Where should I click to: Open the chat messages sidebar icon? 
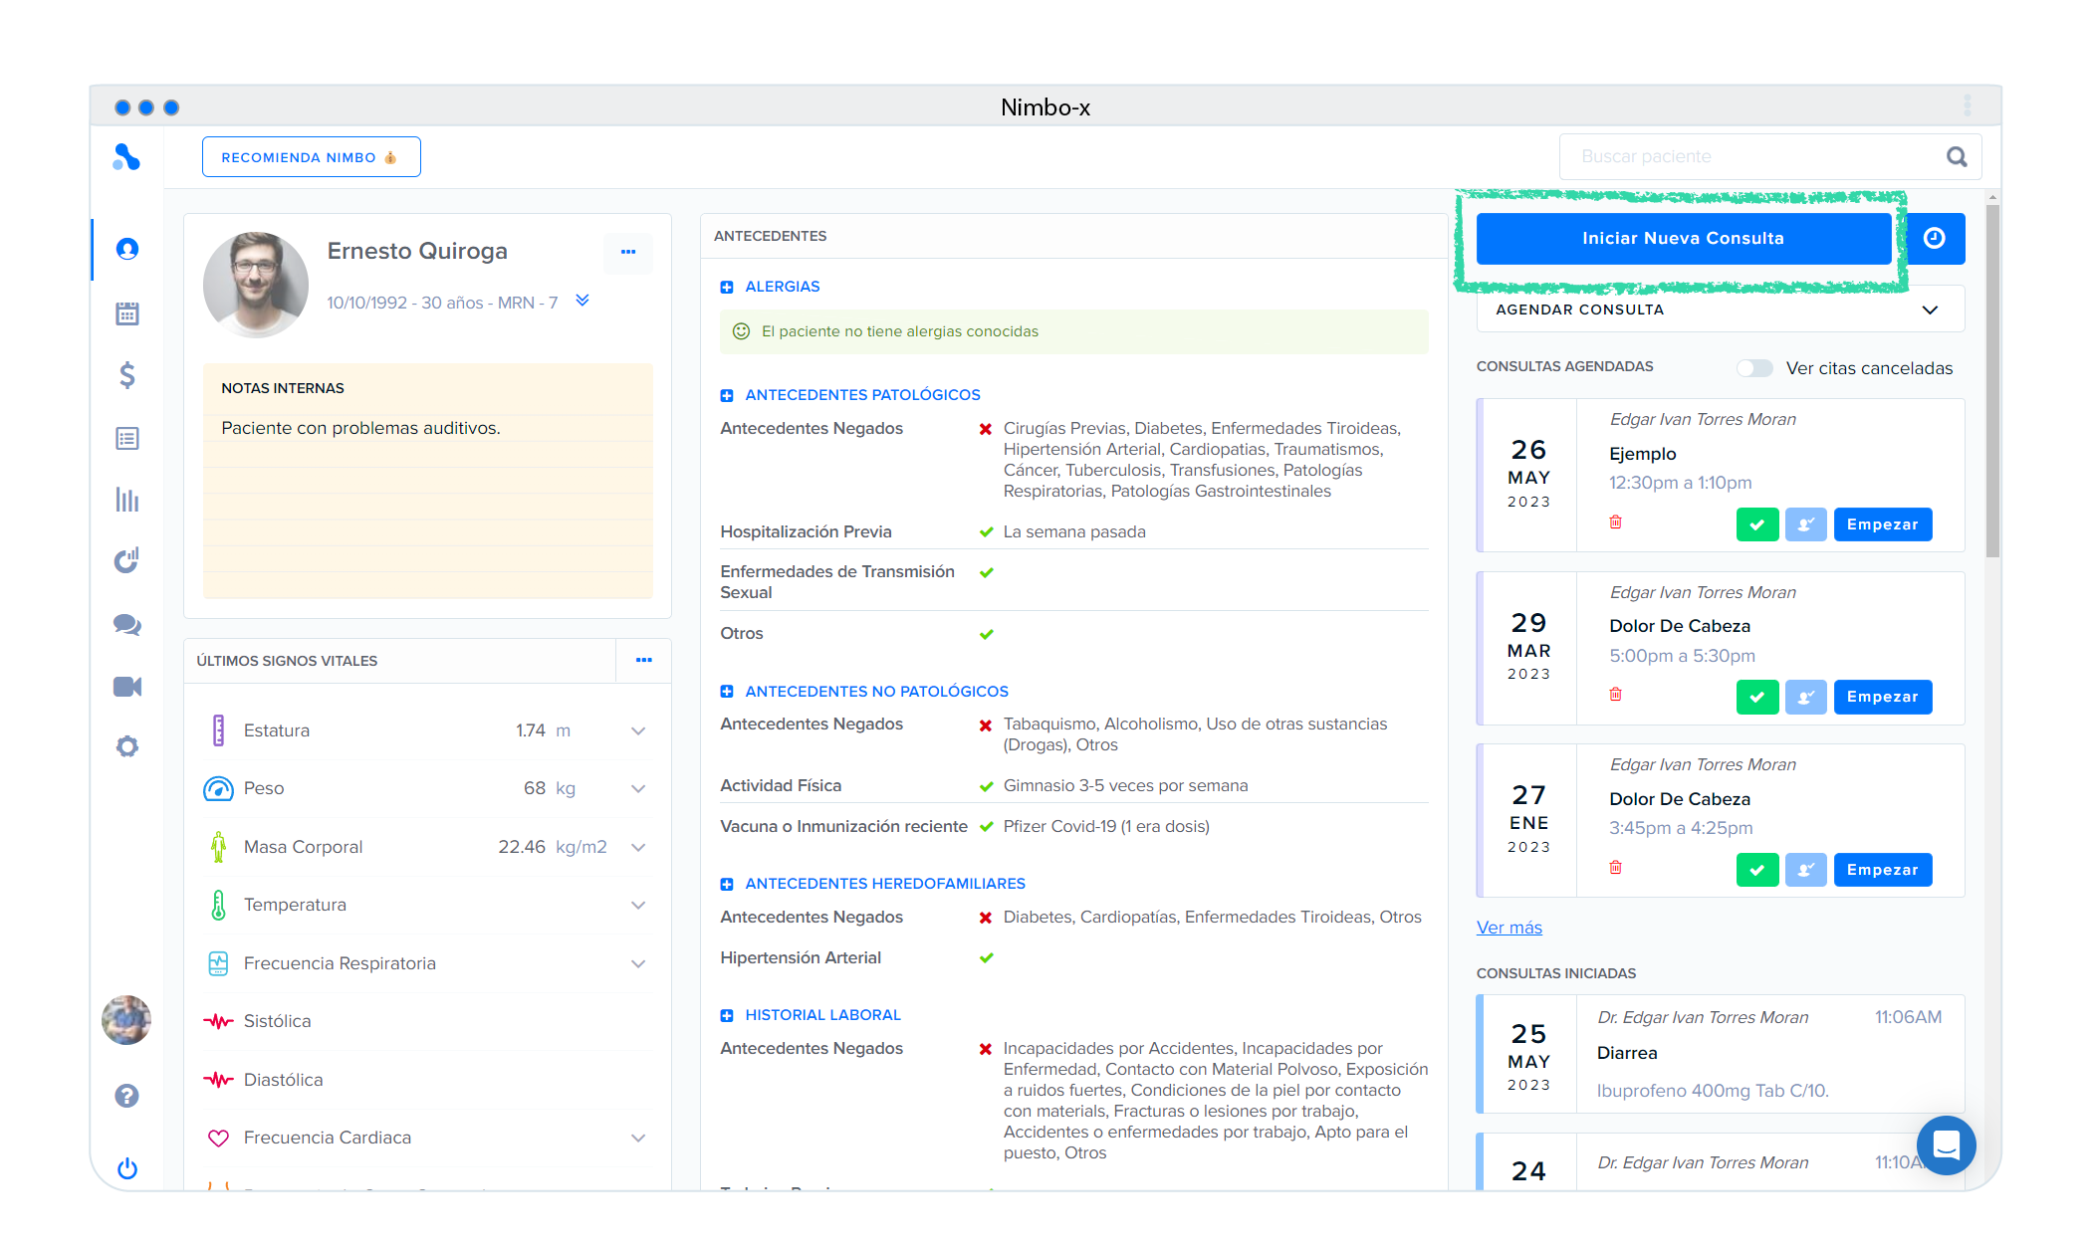(127, 625)
